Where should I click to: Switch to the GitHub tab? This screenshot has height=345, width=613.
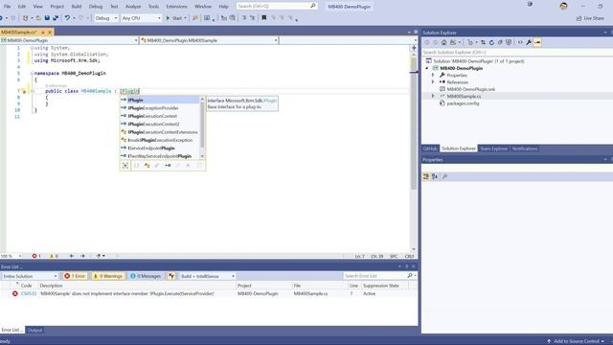pyautogui.click(x=430, y=149)
